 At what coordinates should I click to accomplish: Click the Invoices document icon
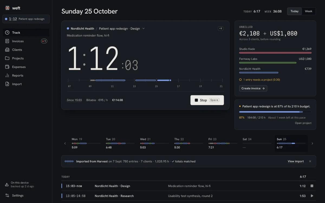pyautogui.click(x=7, y=41)
